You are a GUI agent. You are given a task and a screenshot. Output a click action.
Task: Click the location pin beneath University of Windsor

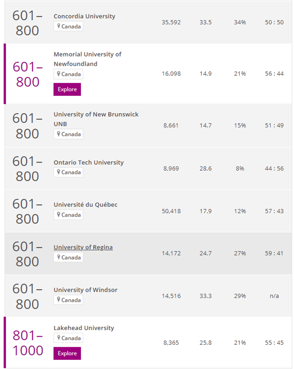click(x=59, y=300)
